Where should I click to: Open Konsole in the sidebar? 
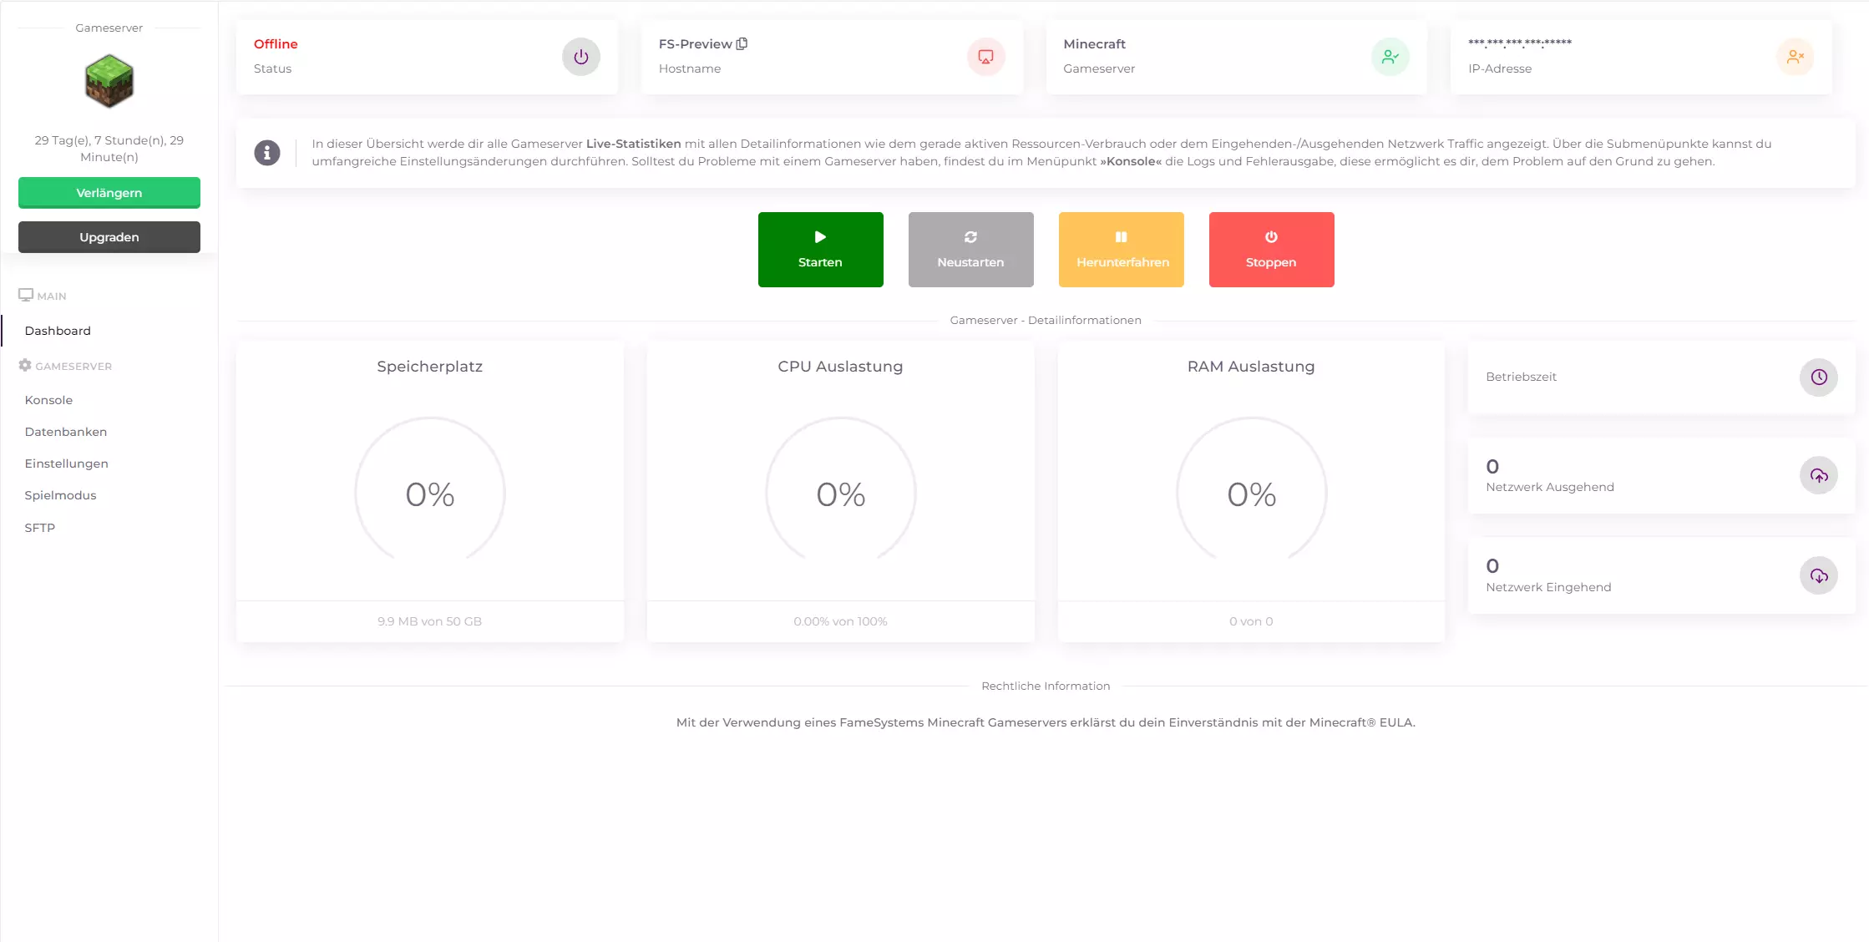tap(48, 400)
